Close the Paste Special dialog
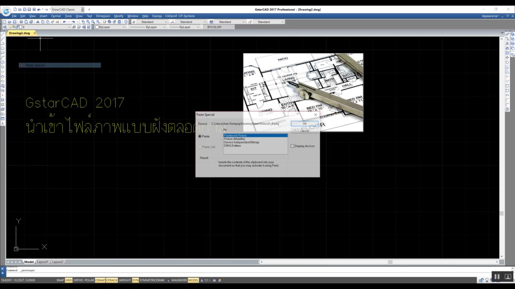This screenshot has width=515, height=289. [x=315, y=115]
